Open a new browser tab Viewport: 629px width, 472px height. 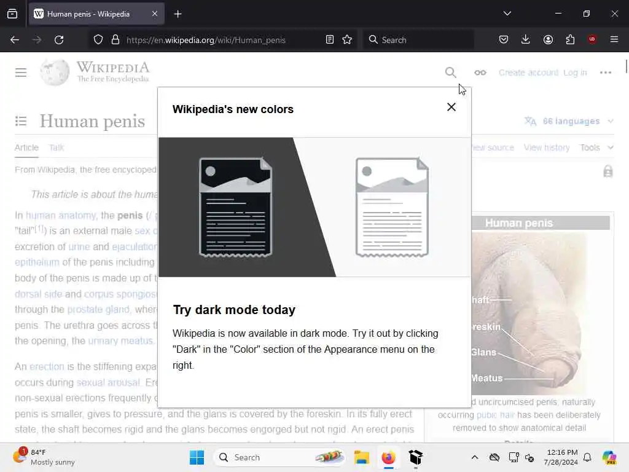tap(178, 14)
